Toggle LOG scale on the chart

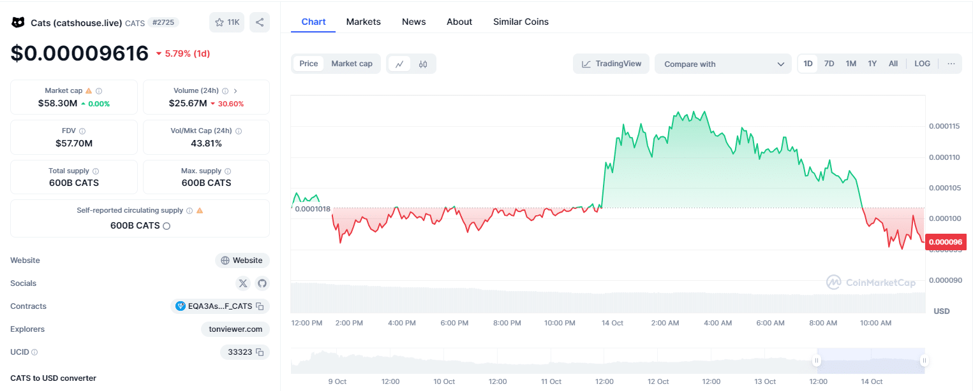[x=923, y=64]
